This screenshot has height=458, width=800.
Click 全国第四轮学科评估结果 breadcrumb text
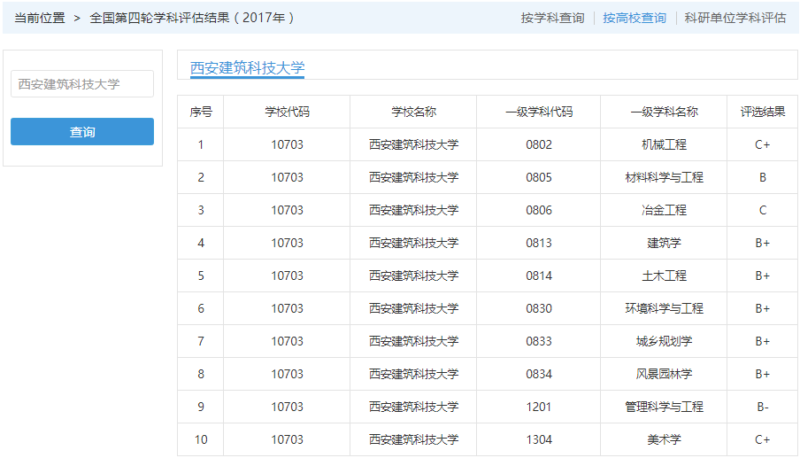point(192,18)
